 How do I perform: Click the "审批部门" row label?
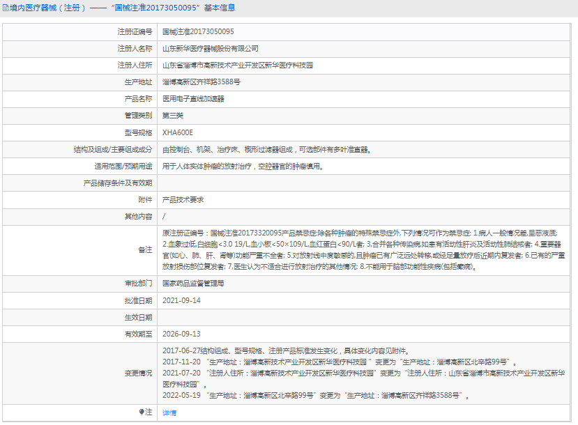[138, 283]
